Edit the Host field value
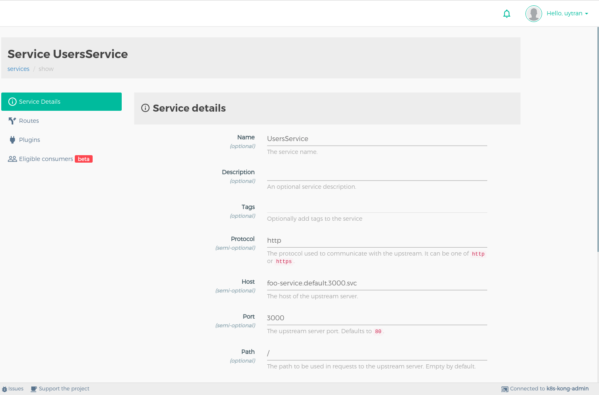Viewport: 599px width, 395px height. [377, 283]
